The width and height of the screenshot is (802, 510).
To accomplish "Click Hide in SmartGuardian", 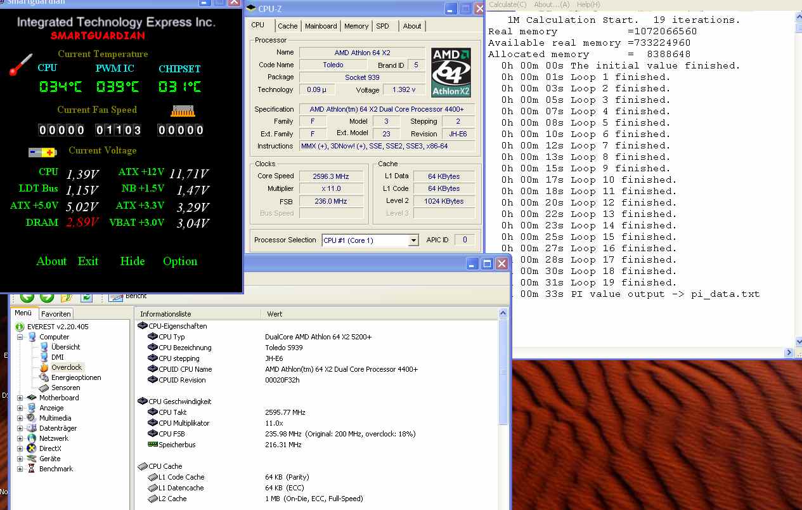I will (133, 261).
